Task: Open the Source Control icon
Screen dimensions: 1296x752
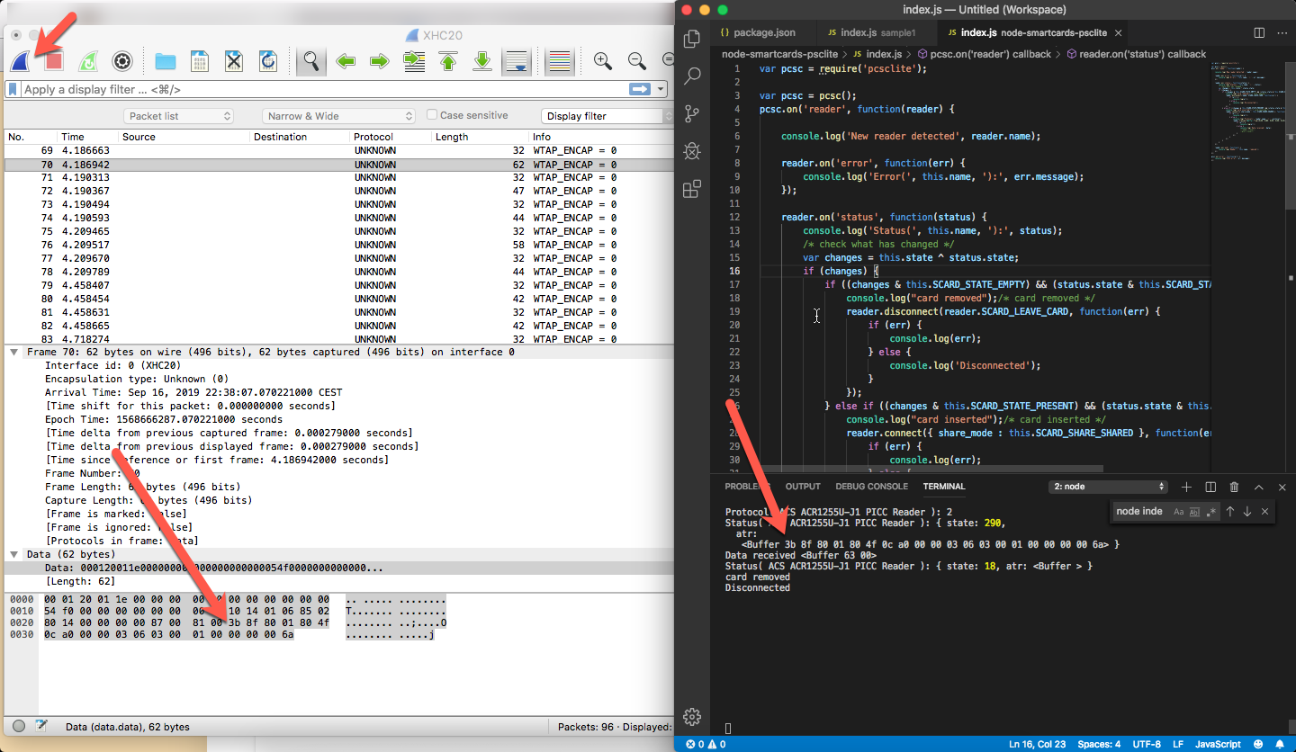Action: point(692,113)
